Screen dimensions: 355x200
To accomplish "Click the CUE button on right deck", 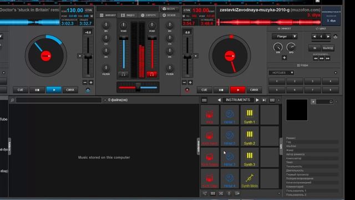I will (204, 90).
